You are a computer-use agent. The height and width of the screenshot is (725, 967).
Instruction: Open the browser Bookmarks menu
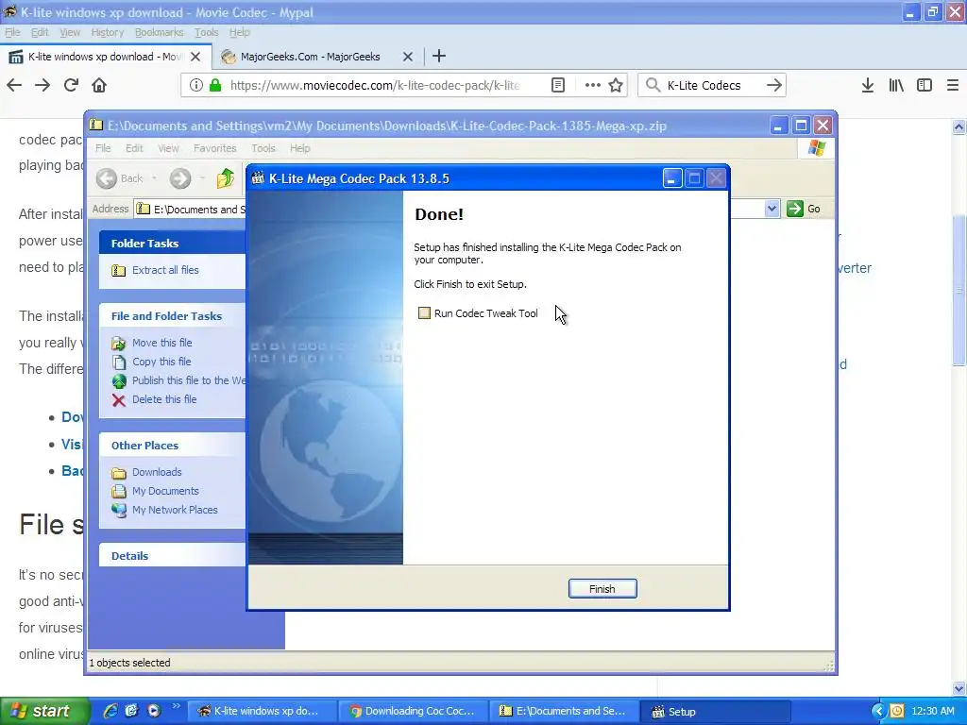coord(159,32)
